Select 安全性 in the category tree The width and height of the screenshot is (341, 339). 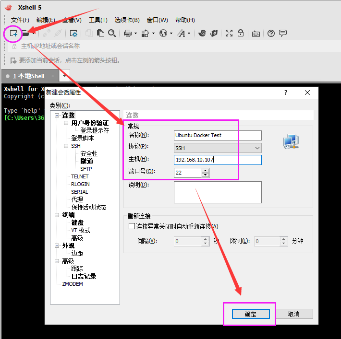(89, 154)
